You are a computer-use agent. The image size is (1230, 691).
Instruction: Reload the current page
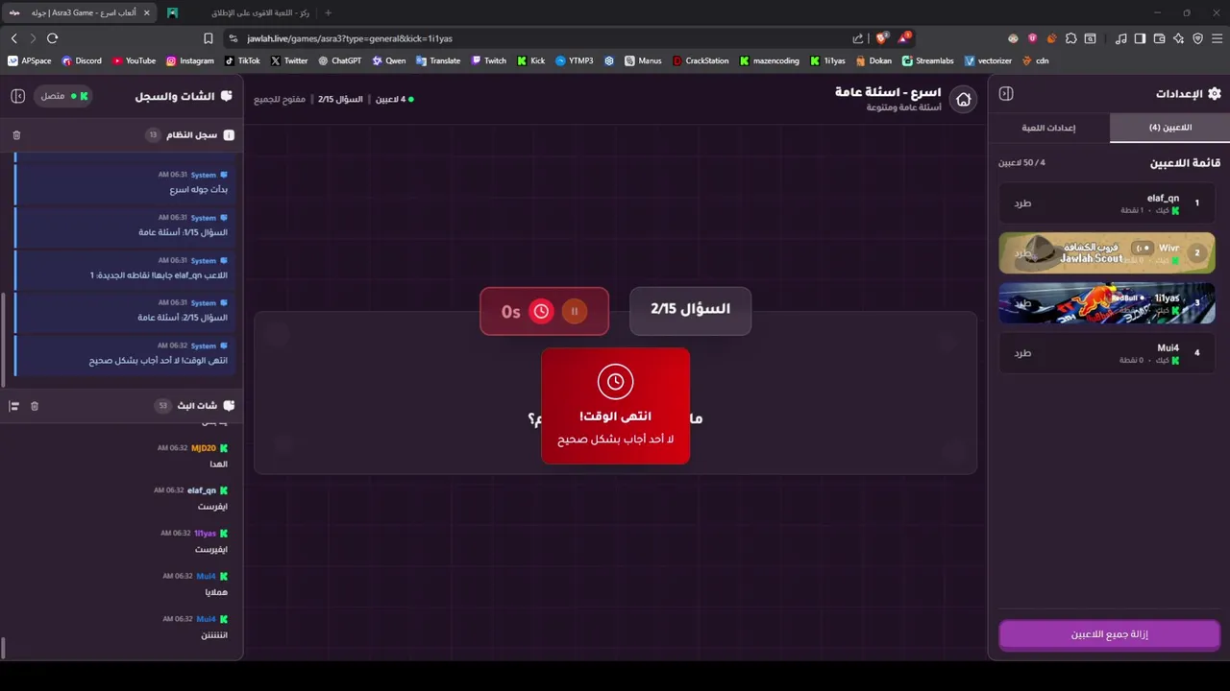[x=52, y=38]
